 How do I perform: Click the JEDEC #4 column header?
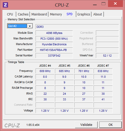click(45, 66)
